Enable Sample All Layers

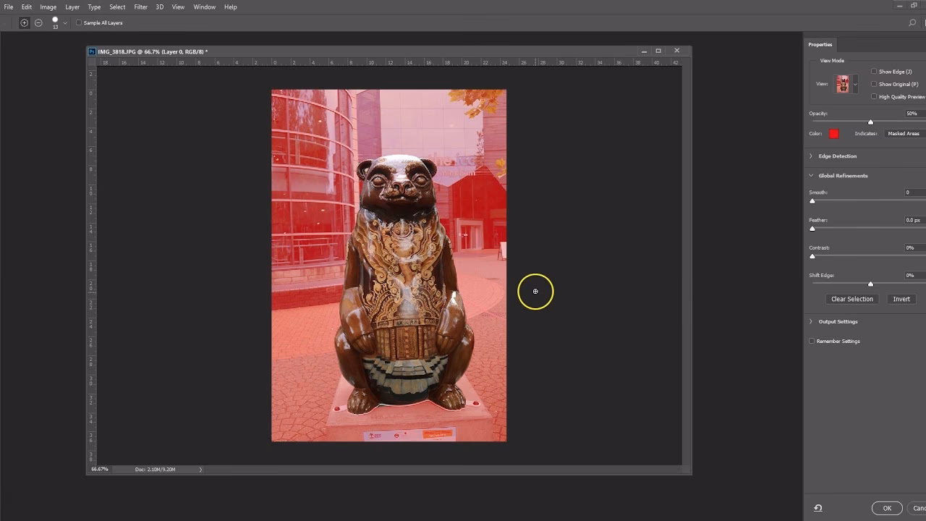pyautogui.click(x=78, y=22)
